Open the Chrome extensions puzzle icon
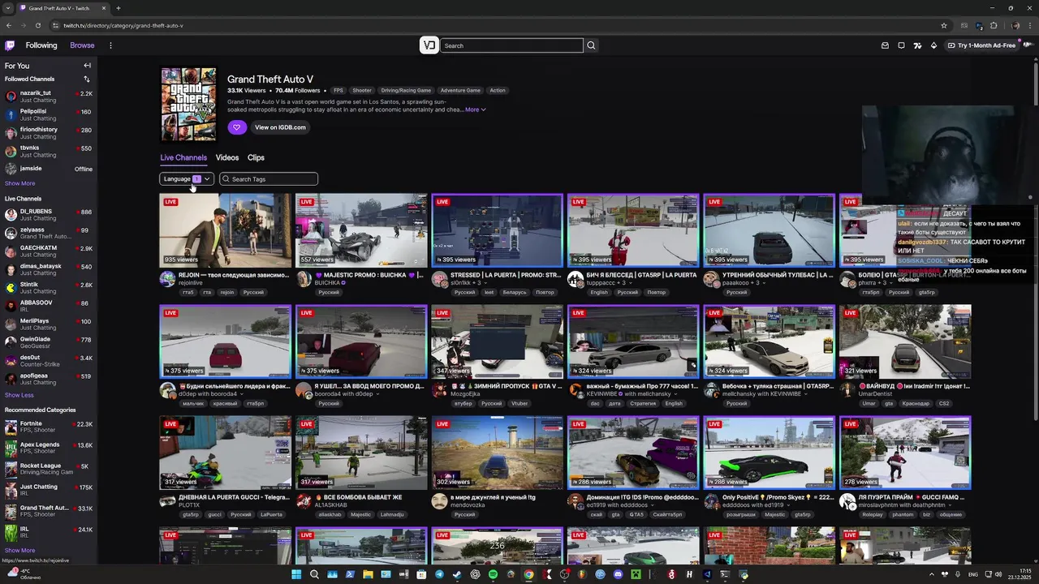Viewport: 1039px width, 584px height. (994, 25)
